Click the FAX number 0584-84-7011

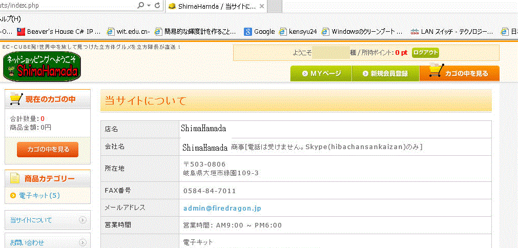(x=210, y=191)
